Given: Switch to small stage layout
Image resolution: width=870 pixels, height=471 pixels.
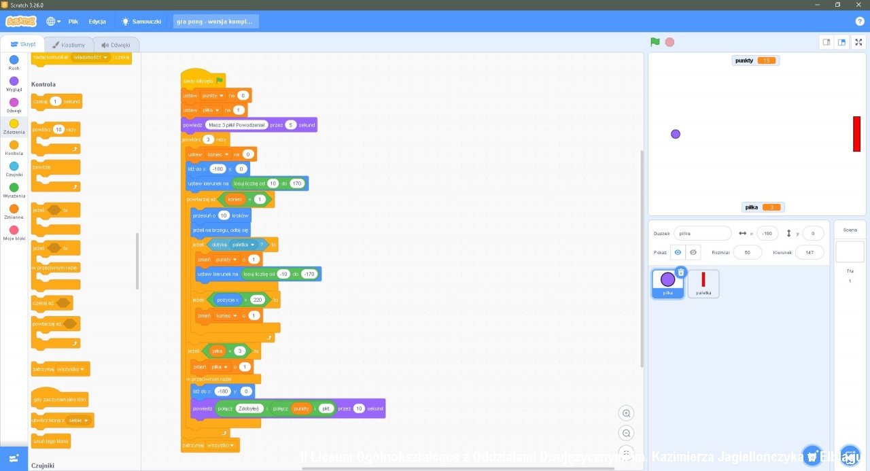Looking at the screenshot, I should (x=826, y=42).
